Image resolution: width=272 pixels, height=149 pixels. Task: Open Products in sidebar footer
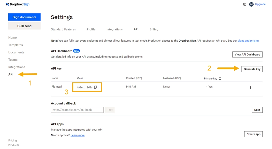tap(14, 145)
